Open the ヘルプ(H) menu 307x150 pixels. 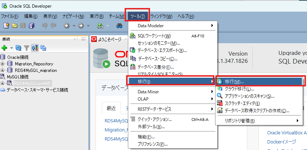click(x=186, y=16)
